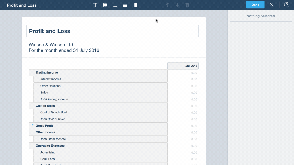The width and height of the screenshot is (294, 165).
Task: Click the horizontal split layout icon
Action: 125,5
